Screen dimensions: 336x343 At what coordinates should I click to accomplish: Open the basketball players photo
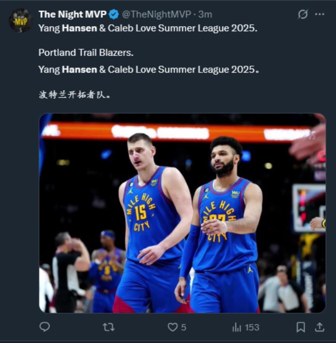(182, 213)
